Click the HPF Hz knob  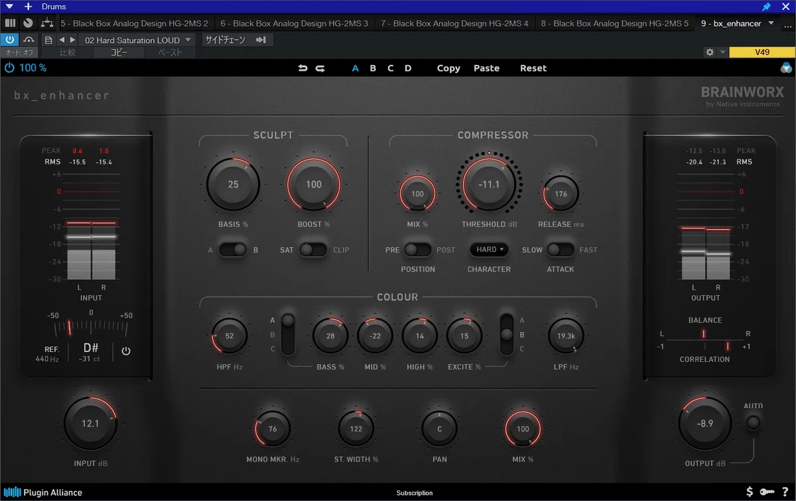tap(230, 336)
